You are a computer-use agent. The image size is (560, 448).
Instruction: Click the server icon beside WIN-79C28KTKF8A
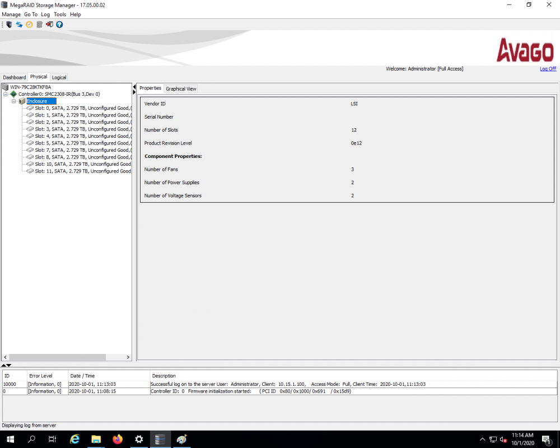point(6,87)
